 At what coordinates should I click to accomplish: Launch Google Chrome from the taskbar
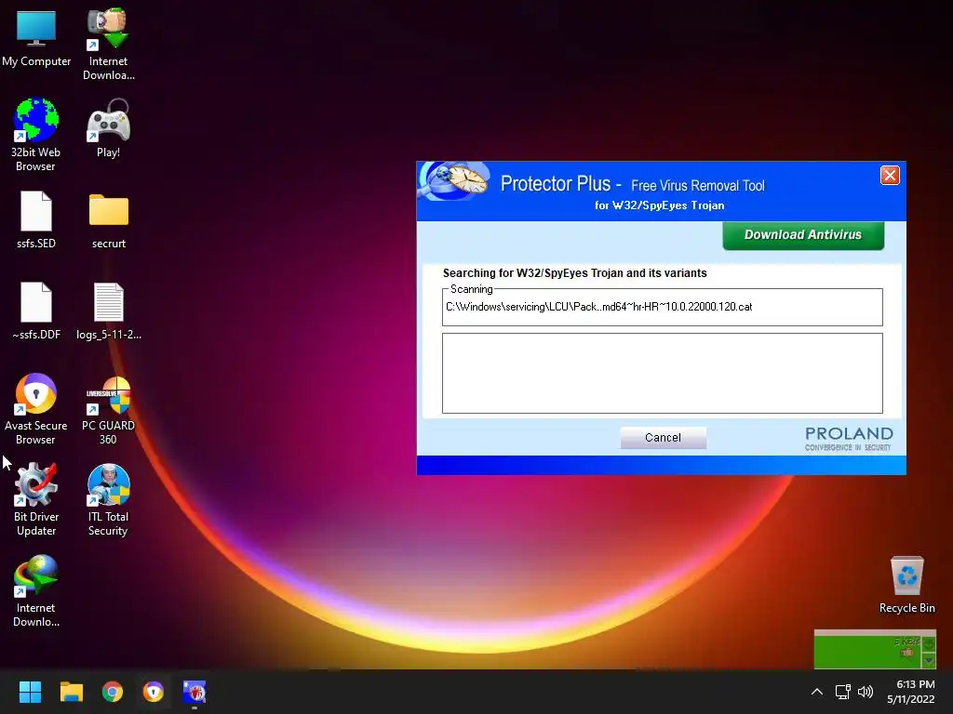(112, 692)
